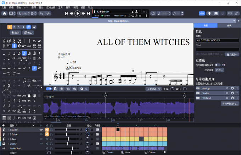Viewport: 241px width, 155px height.
Task: Expand the 显示更多 dropdown in info panel
Action: [232, 54]
